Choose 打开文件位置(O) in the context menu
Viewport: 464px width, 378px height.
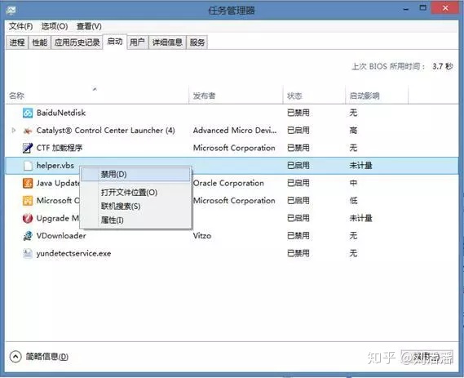[x=136, y=193]
